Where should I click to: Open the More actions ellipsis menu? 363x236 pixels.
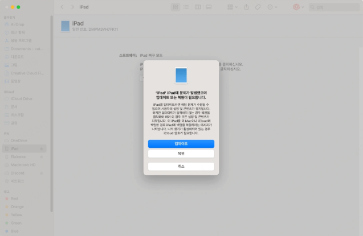click(x=272, y=7)
